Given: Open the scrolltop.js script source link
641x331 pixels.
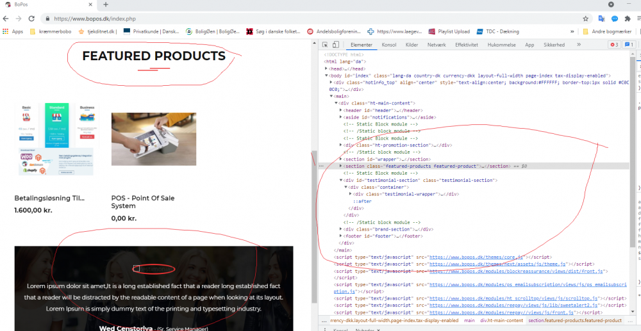Looking at the screenshot, I should (x=513, y=298).
